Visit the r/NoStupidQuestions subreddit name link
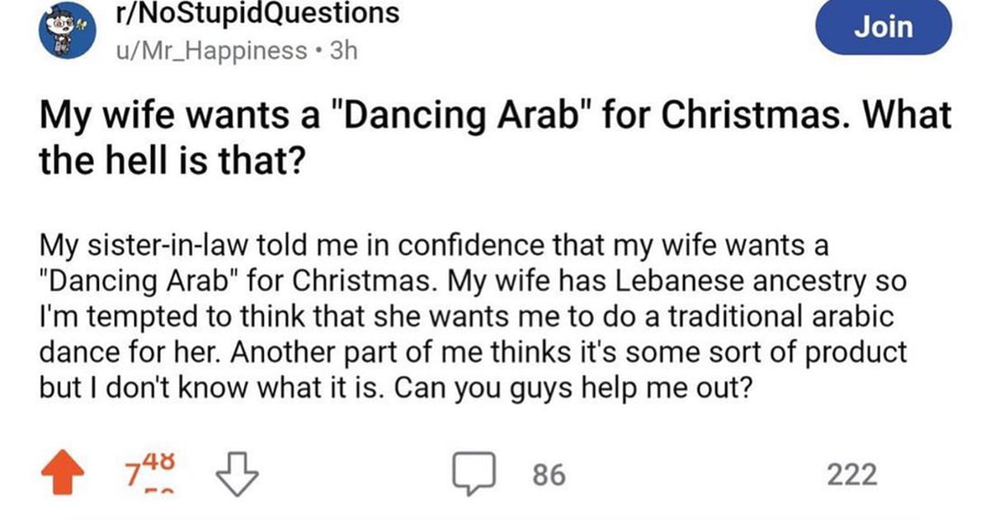The height and width of the screenshot is (520, 990). click(259, 14)
